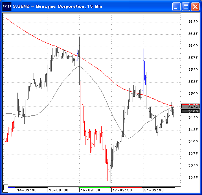
Task: Minimize the Genzyme chart window
Action: point(176,6)
